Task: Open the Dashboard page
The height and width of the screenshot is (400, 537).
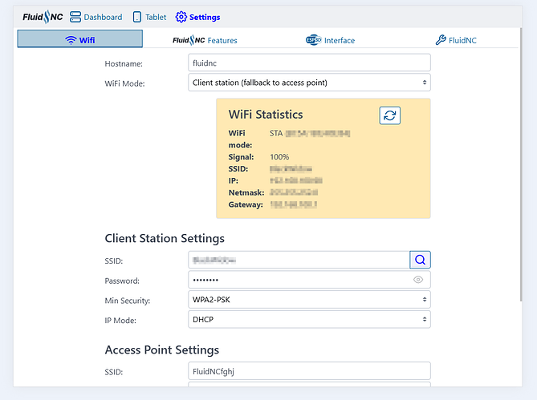Action: (96, 17)
